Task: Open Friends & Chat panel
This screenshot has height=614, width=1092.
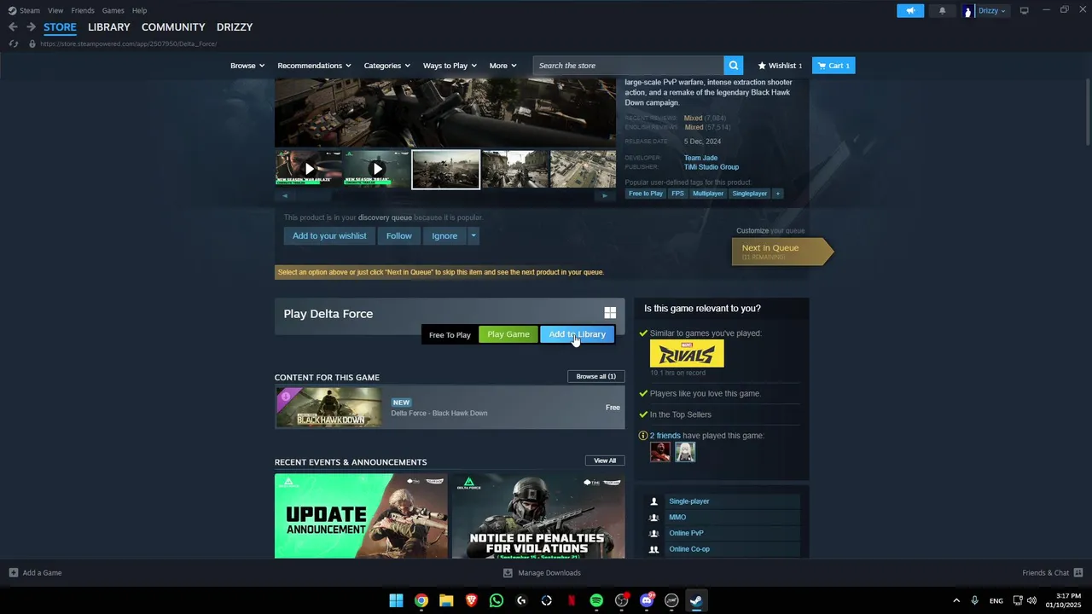Action: [x=1053, y=573]
